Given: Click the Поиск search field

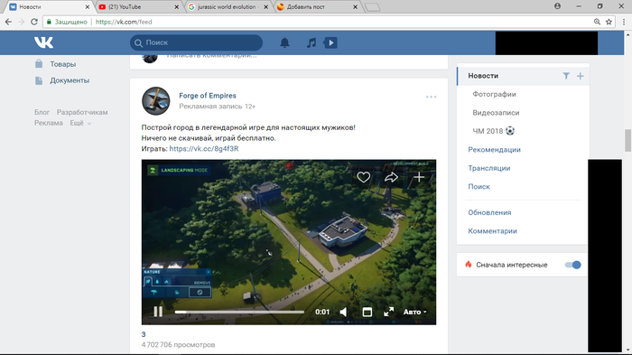Looking at the screenshot, I should point(196,42).
